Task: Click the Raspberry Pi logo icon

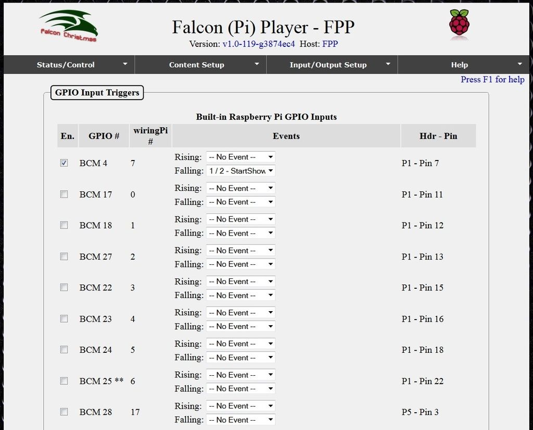Action: coord(459,24)
